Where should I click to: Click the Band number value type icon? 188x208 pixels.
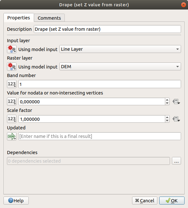[x=12, y=84]
